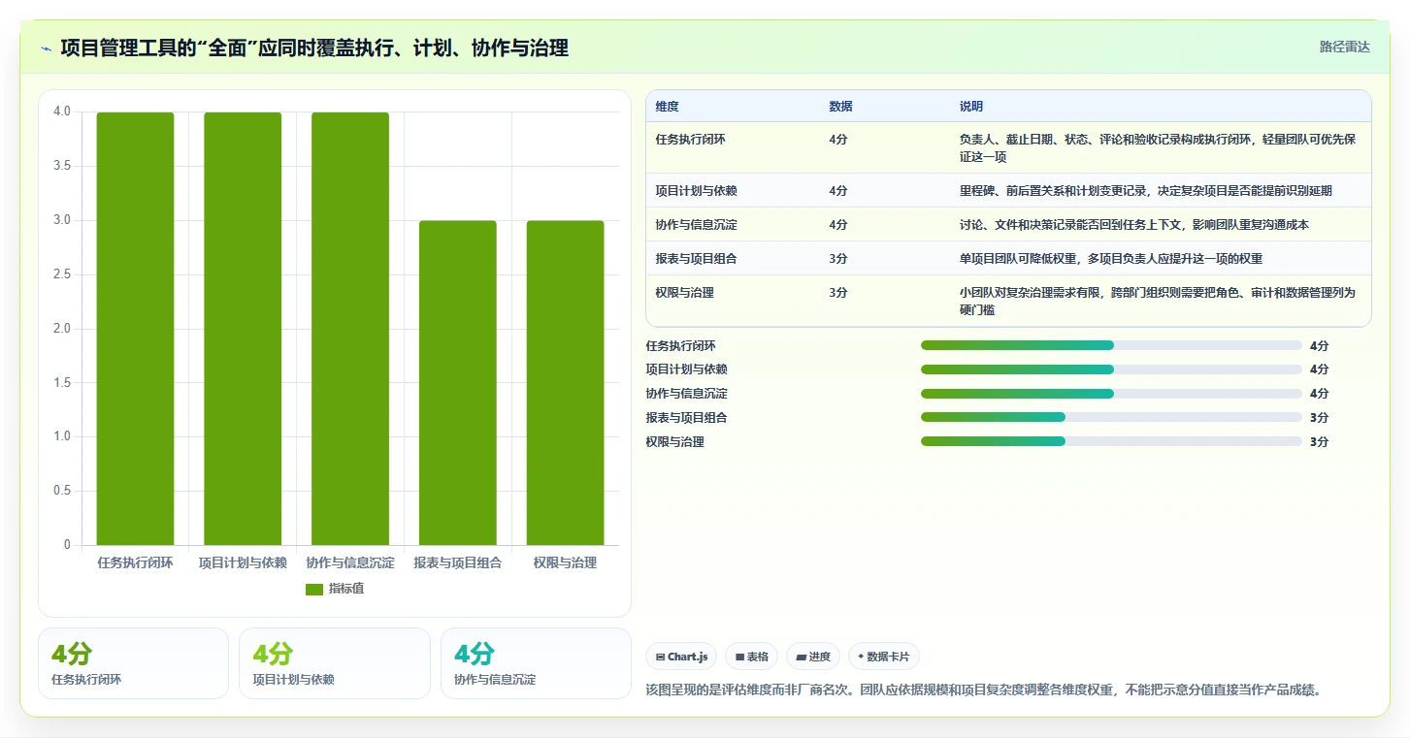Click 项目计划与依赖 label in progress list

[x=687, y=369]
